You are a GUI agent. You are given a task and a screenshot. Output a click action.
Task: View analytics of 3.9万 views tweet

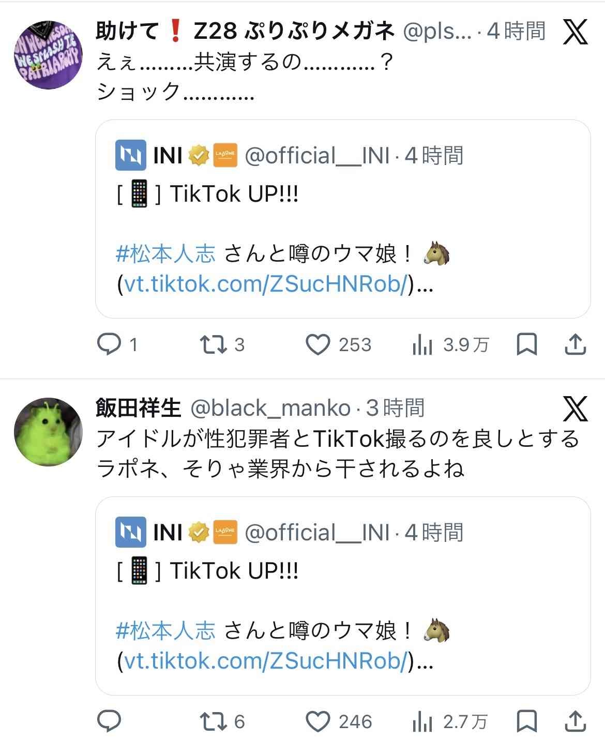coord(422,344)
